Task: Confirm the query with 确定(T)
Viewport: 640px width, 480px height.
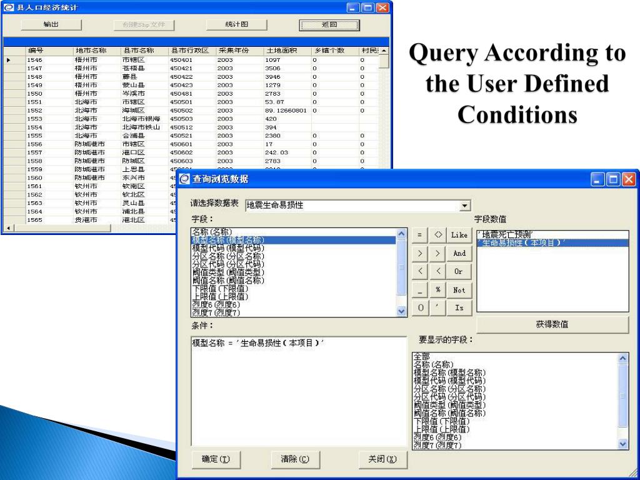Action: [216, 459]
